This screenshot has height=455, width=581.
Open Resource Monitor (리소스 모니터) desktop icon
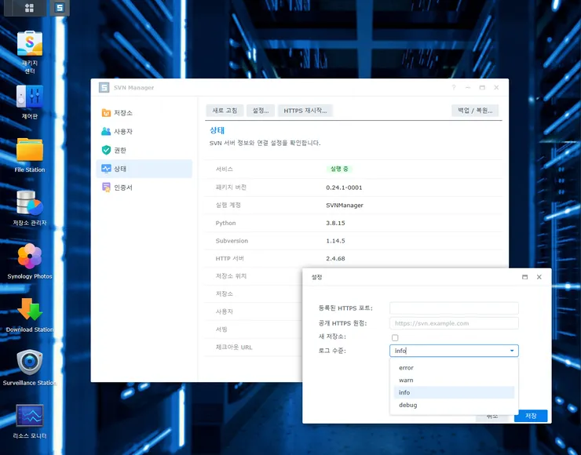coord(30,416)
